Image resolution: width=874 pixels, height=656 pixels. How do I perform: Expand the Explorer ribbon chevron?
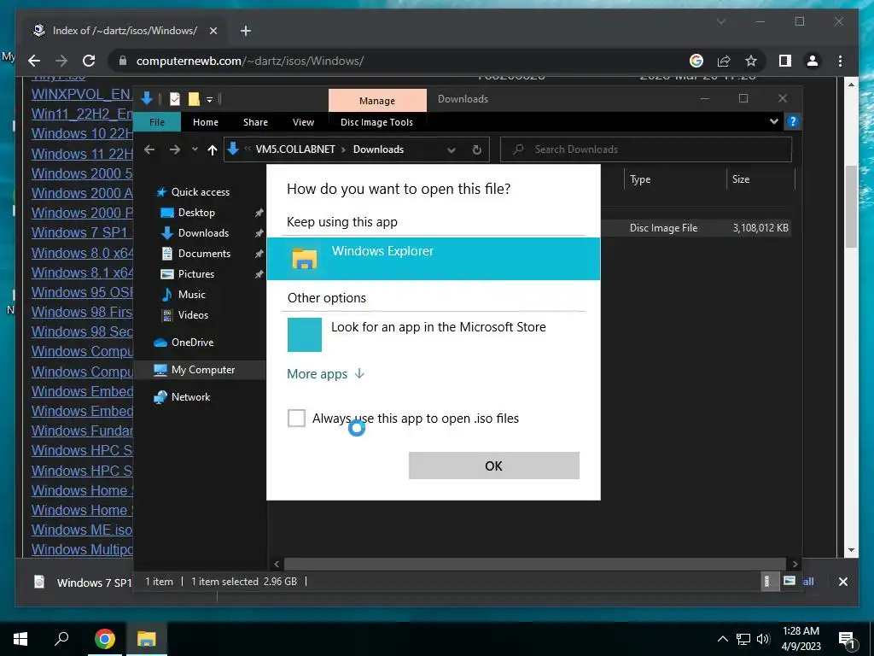click(773, 121)
